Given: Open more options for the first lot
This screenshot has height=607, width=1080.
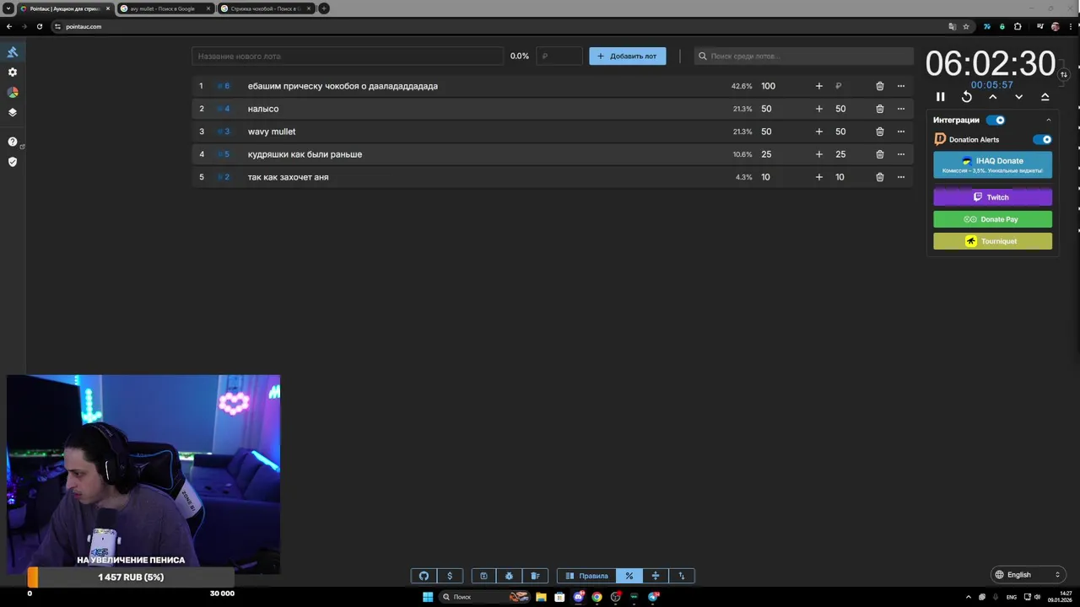Looking at the screenshot, I should pyautogui.click(x=901, y=86).
